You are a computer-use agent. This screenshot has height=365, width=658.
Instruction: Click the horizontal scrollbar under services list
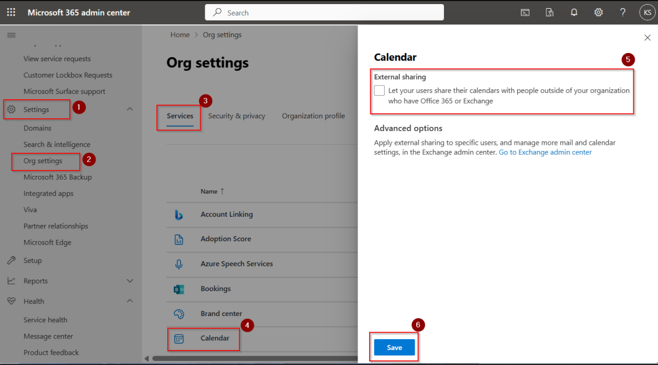[x=255, y=359]
